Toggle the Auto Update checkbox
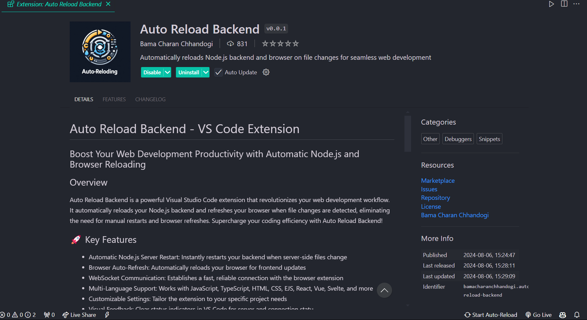Image resolution: width=587 pixels, height=320 pixels. [x=218, y=72]
